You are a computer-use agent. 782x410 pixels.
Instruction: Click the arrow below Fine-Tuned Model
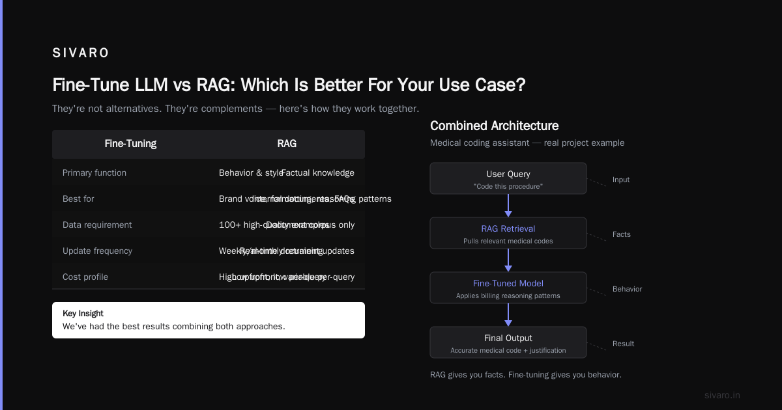(508, 315)
